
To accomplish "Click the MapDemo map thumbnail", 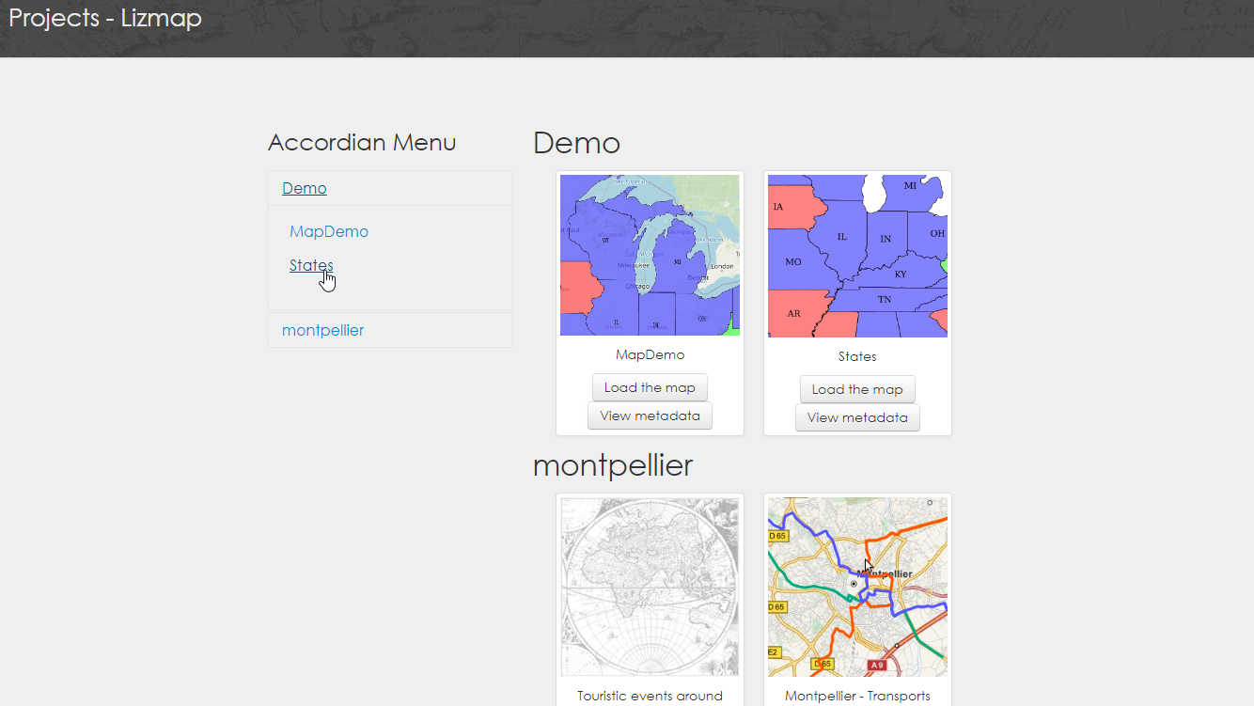I will click(650, 255).
